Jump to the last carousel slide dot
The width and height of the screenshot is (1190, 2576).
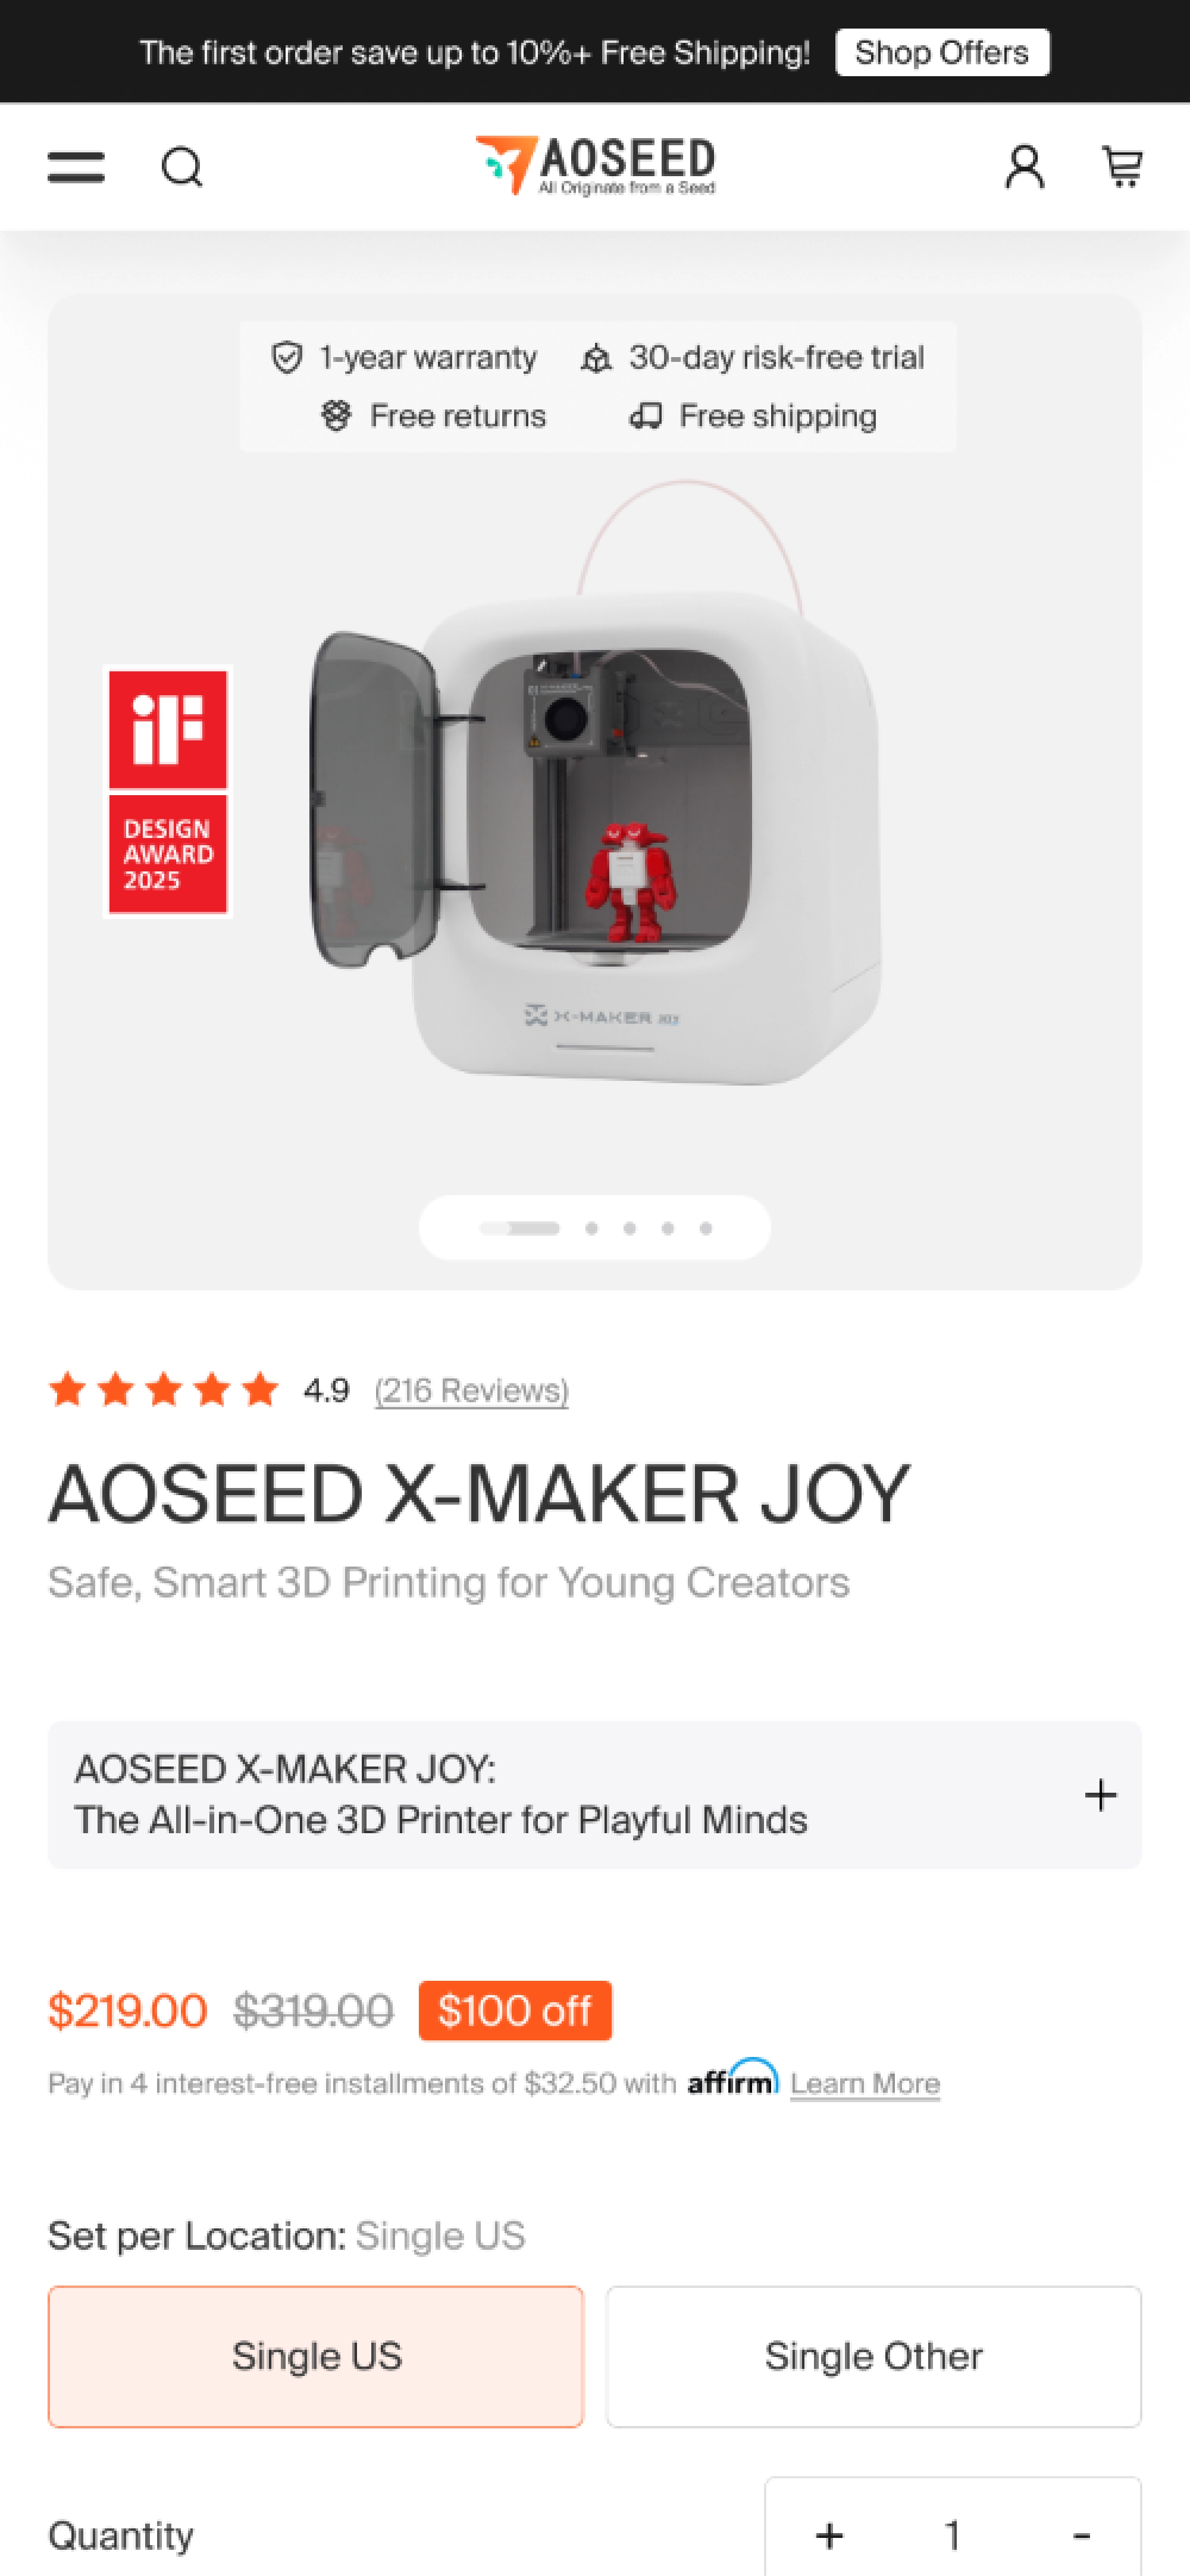pyautogui.click(x=706, y=1228)
